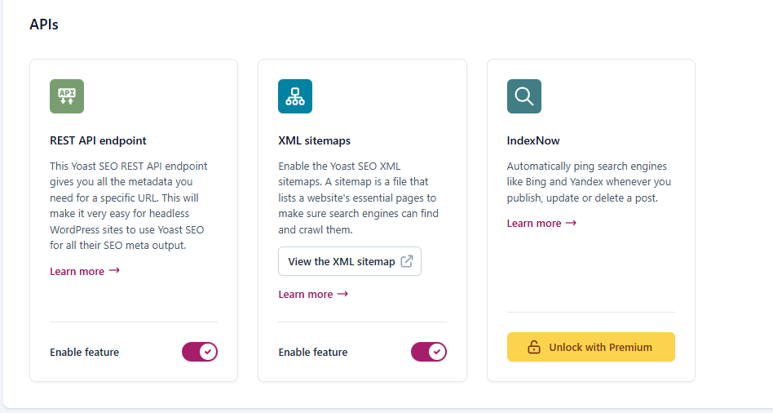Click the arrow after XML sitemaps Learn more
Image resolution: width=773 pixels, height=413 pixels.
click(342, 294)
